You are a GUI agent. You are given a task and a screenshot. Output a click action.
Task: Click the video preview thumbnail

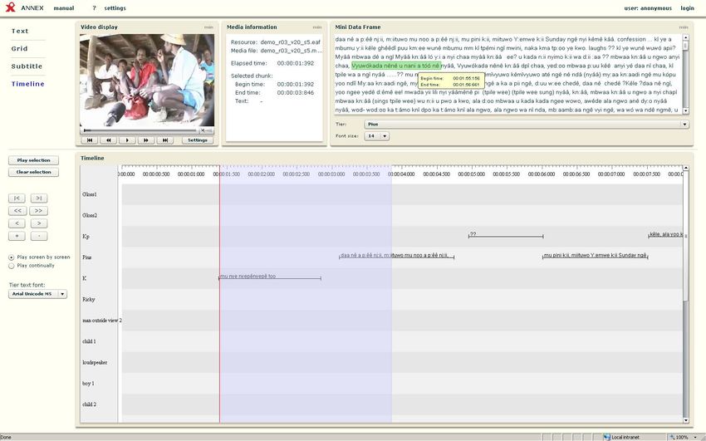[x=147, y=80]
